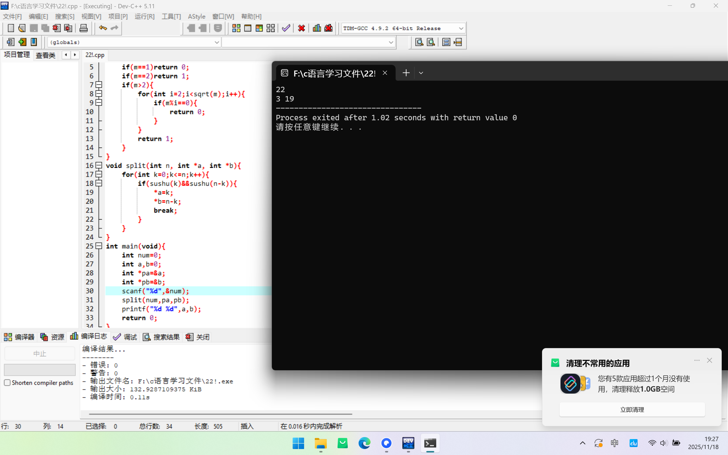This screenshot has width=728, height=455.
Task: Expand the (globals) scope dropdown
Action: (216, 42)
